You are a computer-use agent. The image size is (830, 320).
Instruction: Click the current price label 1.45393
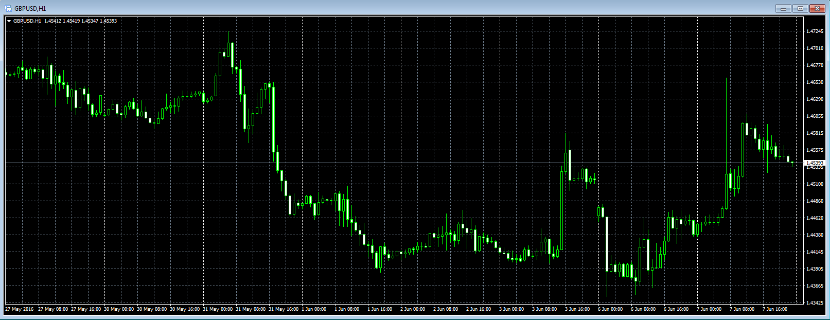tap(814, 163)
